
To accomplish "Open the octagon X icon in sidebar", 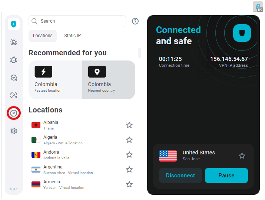I will coord(14,113).
